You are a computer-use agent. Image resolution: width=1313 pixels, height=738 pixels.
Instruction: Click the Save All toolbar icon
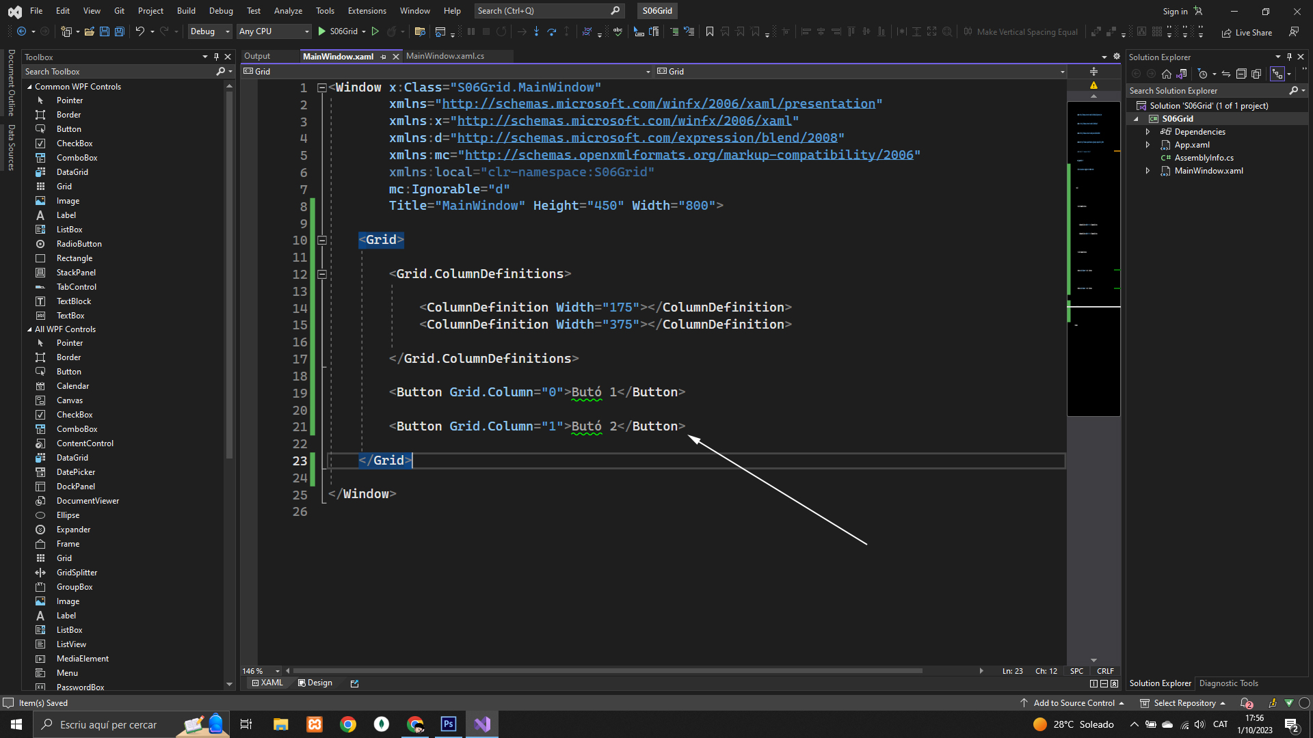coord(119,31)
